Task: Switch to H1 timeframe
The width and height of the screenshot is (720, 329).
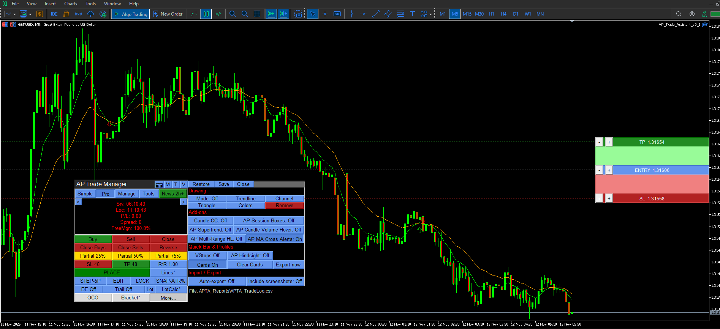Action: coord(491,14)
